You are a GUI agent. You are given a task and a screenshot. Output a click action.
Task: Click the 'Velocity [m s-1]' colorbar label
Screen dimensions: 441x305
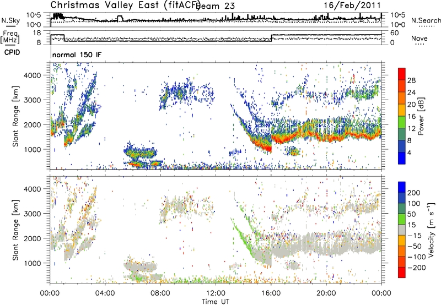[431, 230]
